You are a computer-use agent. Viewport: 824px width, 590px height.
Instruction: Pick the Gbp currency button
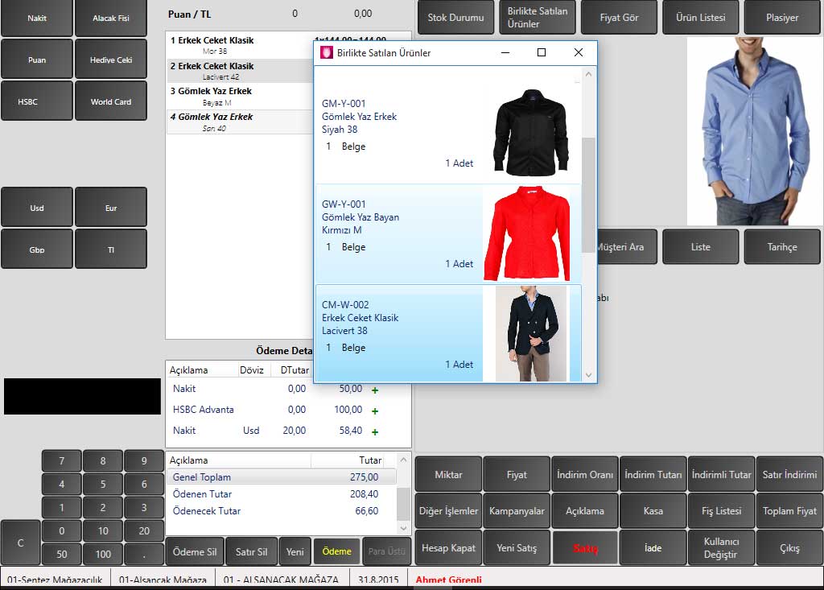[x=37, y=249]
